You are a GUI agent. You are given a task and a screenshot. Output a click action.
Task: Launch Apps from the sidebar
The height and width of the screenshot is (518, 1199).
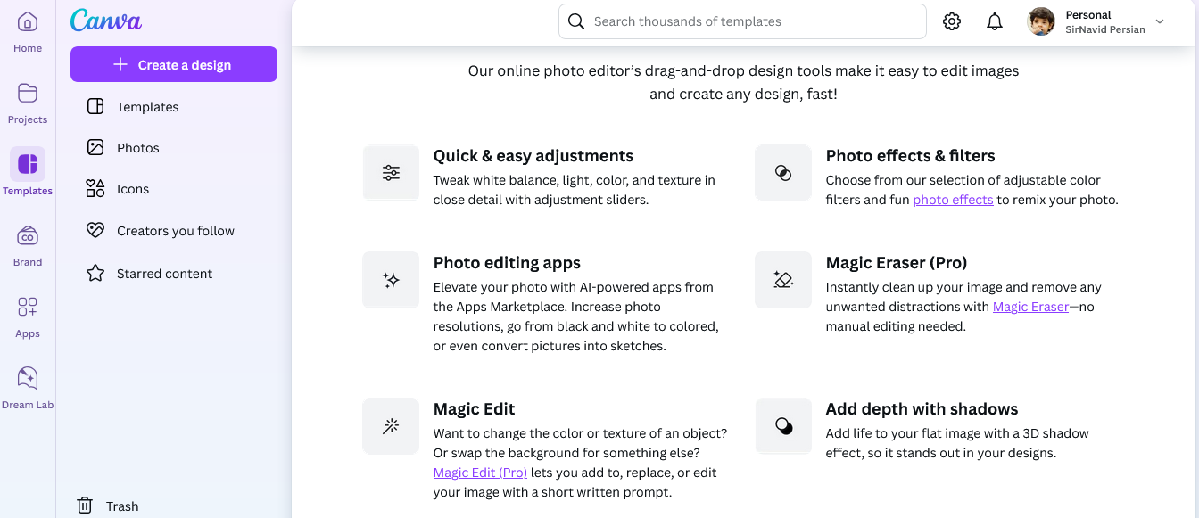[28, 308]
